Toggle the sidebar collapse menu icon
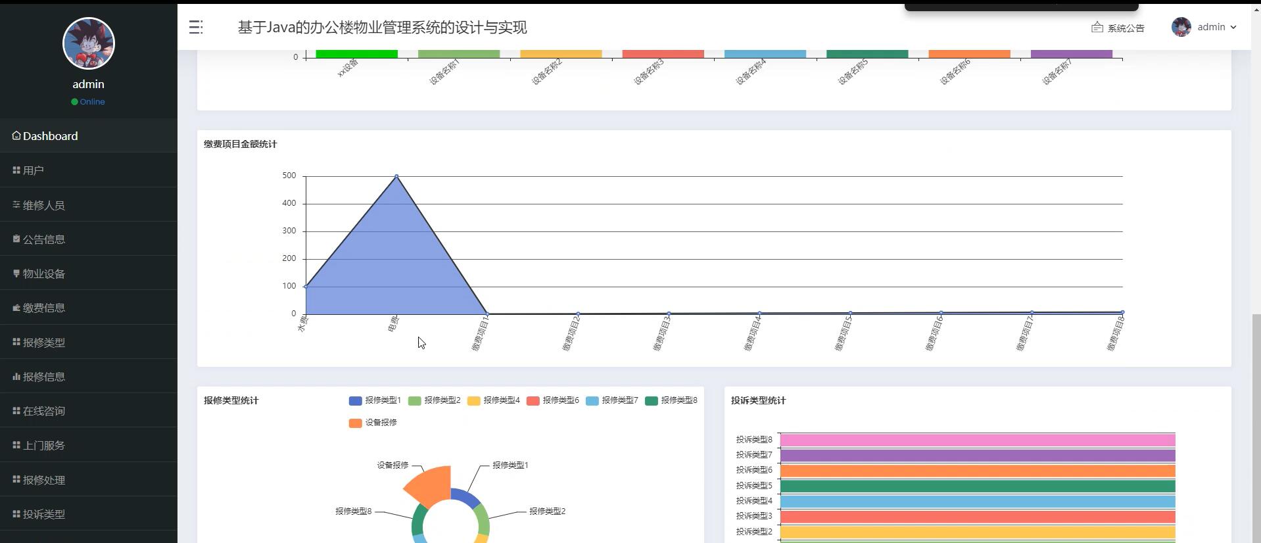The width and height of the screenshot is (1261, 543). click(x=196, y=27)
